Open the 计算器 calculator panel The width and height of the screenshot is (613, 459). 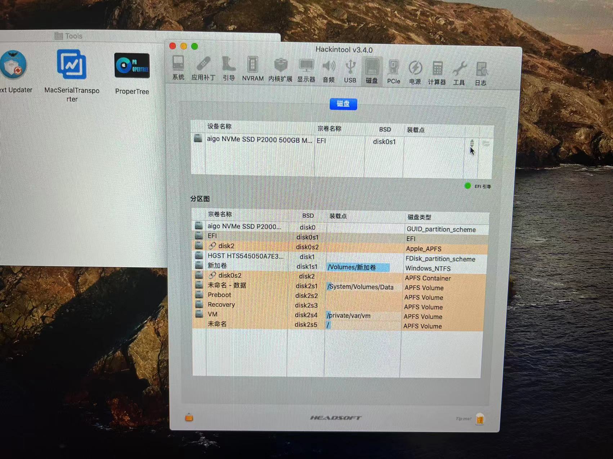(x=437, y=70)
